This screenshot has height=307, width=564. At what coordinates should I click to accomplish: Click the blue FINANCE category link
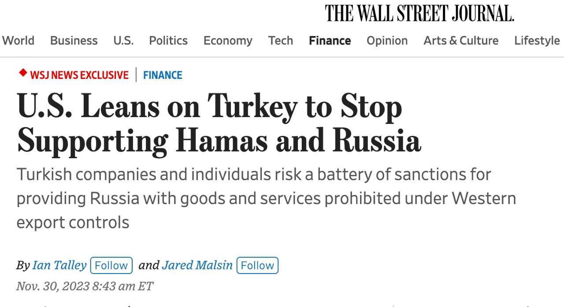coord(163,75)
